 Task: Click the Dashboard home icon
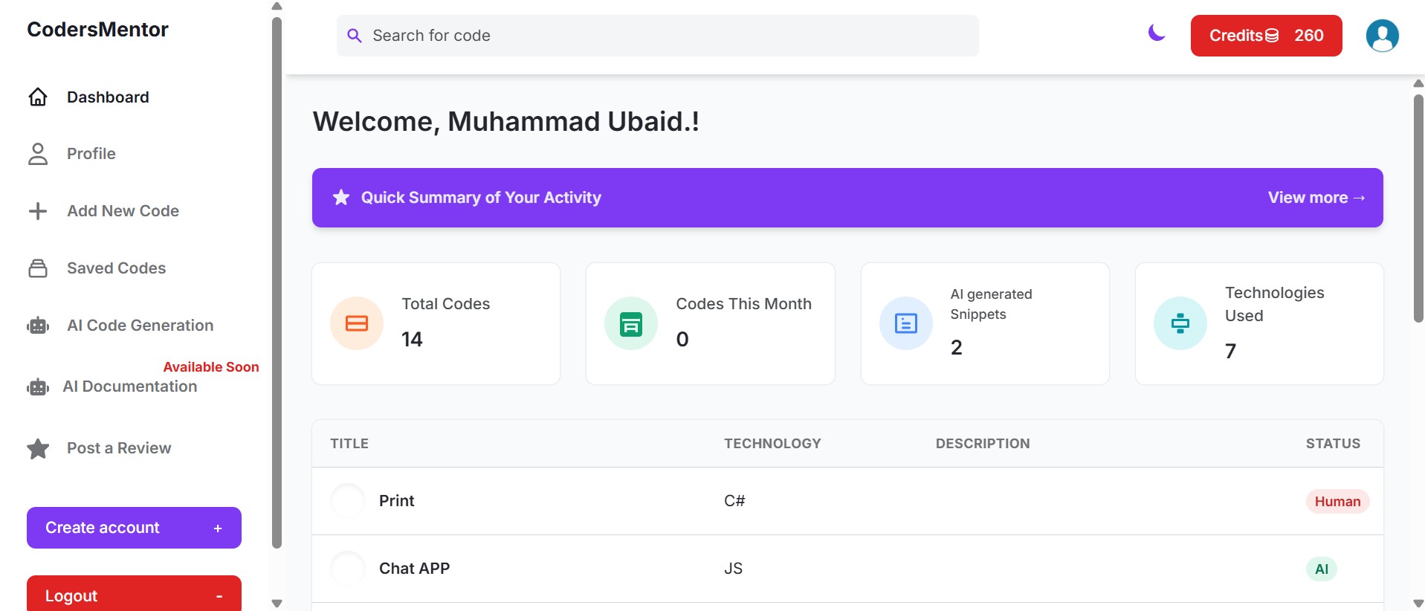click(x=38, y=97)
